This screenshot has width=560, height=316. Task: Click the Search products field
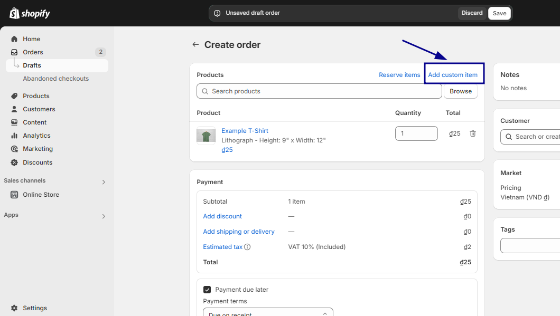(319, 91)
